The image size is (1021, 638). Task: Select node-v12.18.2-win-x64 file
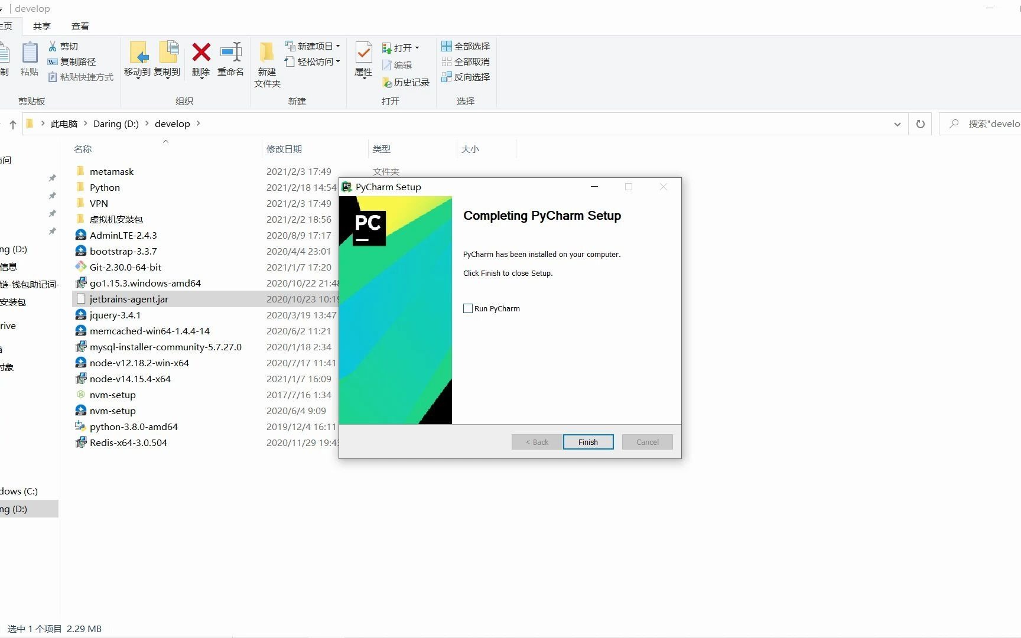pos(139,363)
